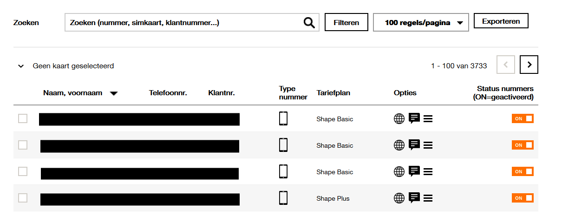Open list menu icon in third row
The image size is (562, 216).
428,172
